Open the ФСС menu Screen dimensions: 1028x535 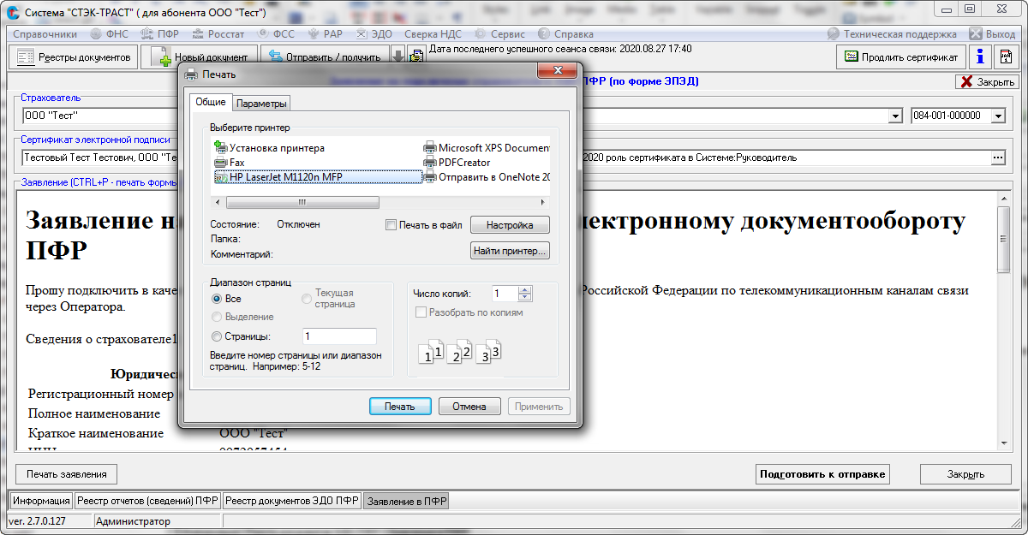click(x=275, y=34)
